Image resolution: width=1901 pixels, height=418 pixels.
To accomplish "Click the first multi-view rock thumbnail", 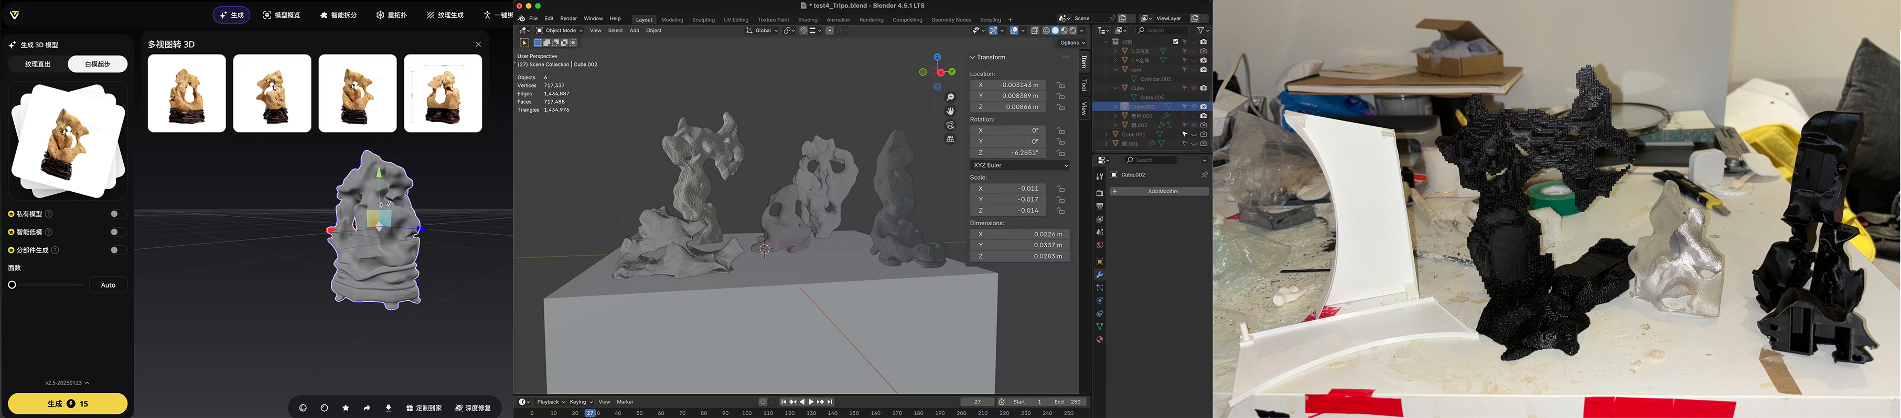I will click(x=187, y=94).
